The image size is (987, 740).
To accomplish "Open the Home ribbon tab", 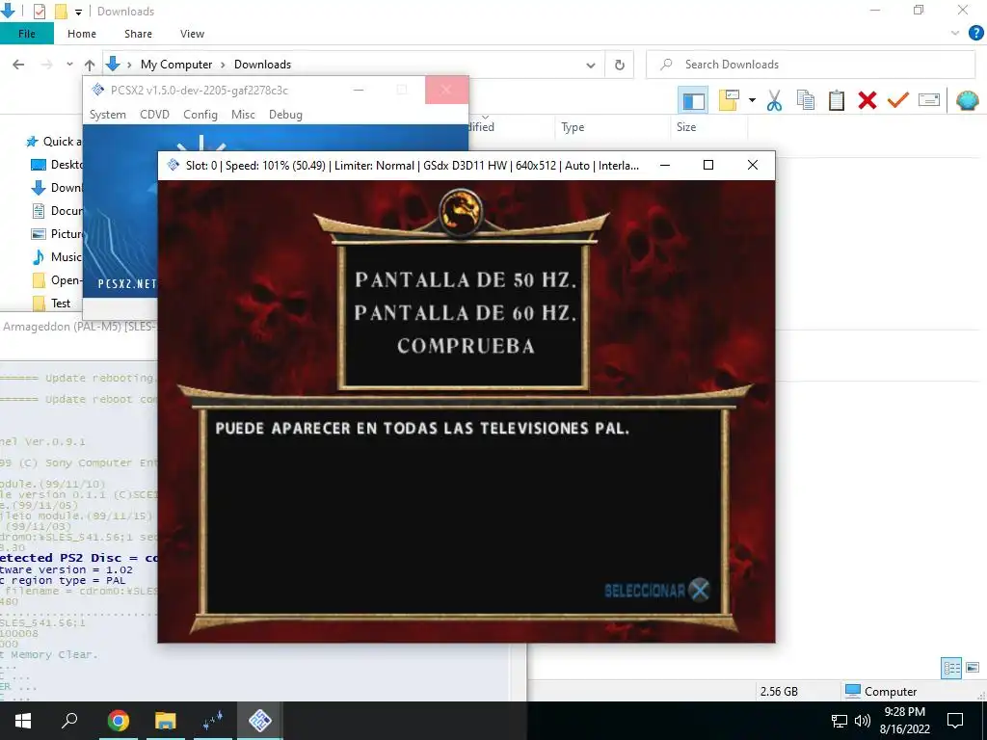I will click(82, 34).
